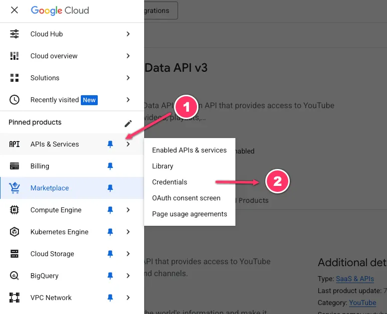The image size is (387, 314).
Task: Select Enabled APIs & services from submenu
Action: (x=190, y=150)
